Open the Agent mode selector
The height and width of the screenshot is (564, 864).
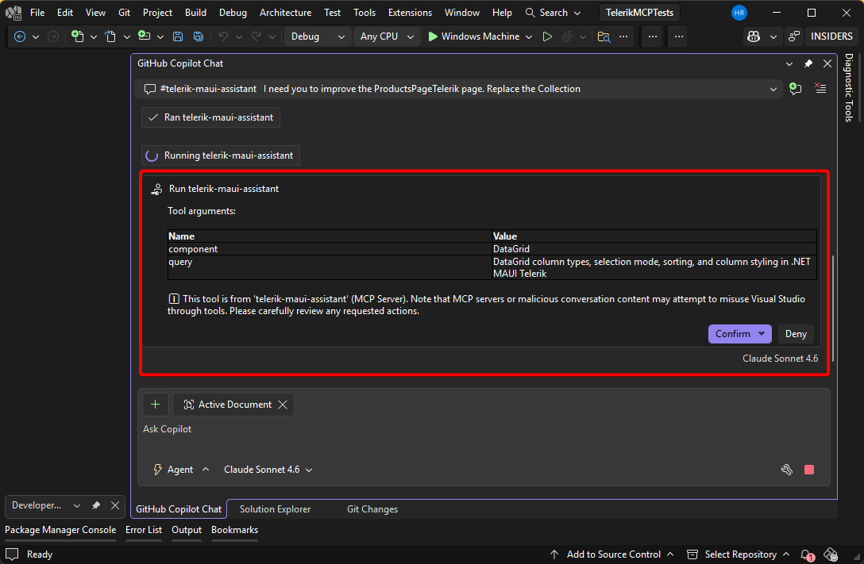click(181, 470)
